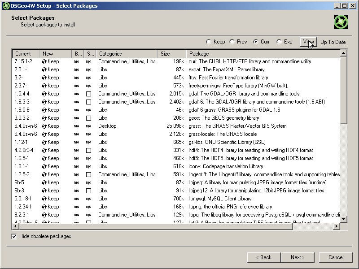Image resolution: width=359 pixels, height=269 pixels.
Task: Click the Categories column header
Action: (127, 54)
